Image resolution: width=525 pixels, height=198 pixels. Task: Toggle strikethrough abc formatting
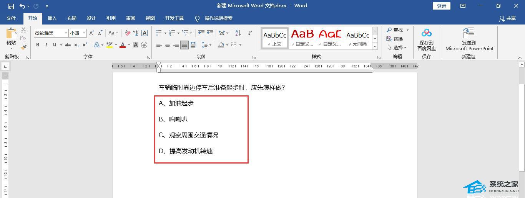[x=68, y=45]
